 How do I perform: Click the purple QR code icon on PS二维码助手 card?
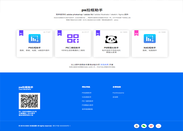[73, 38]
